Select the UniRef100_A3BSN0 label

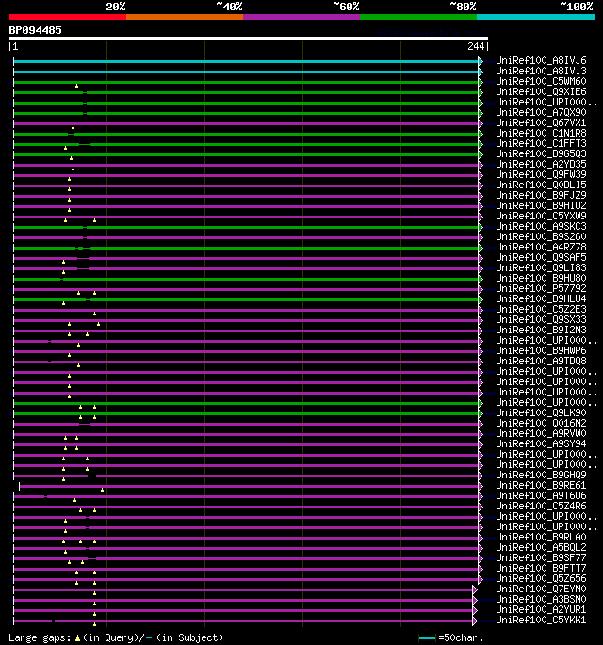(541, 599)
